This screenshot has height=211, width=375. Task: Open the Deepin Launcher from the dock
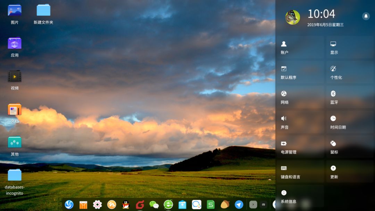[69, 205]
